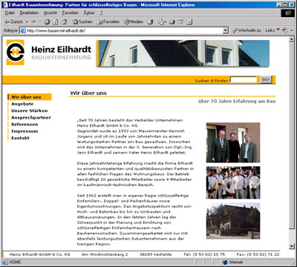Open the back history dropdown arrow
297x267 pixels.
click(27, 22)
